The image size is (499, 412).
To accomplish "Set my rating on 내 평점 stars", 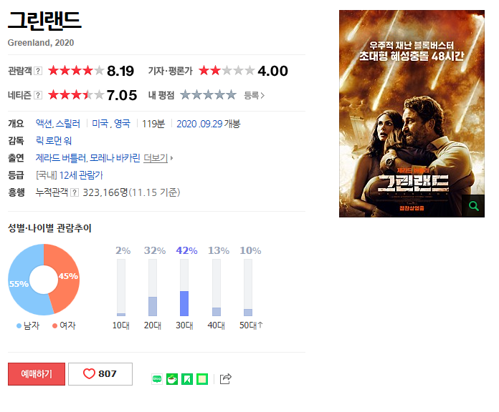I will tap(208, 95).
